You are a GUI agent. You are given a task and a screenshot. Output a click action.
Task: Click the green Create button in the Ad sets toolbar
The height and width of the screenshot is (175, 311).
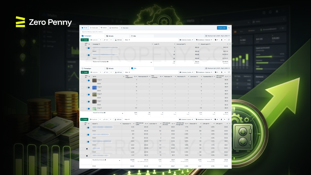coord(84,119)
